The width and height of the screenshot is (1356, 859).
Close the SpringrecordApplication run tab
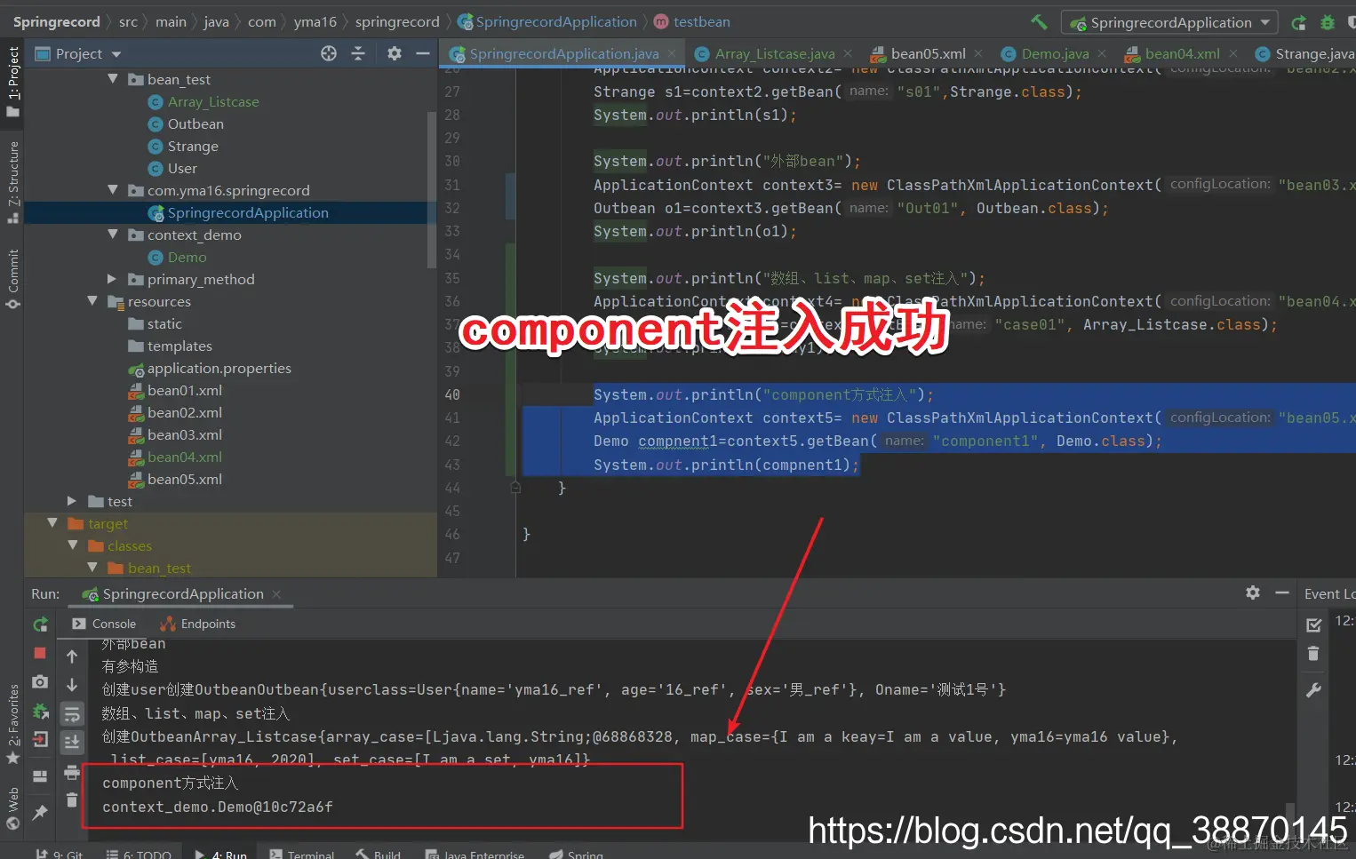[276, 593]
